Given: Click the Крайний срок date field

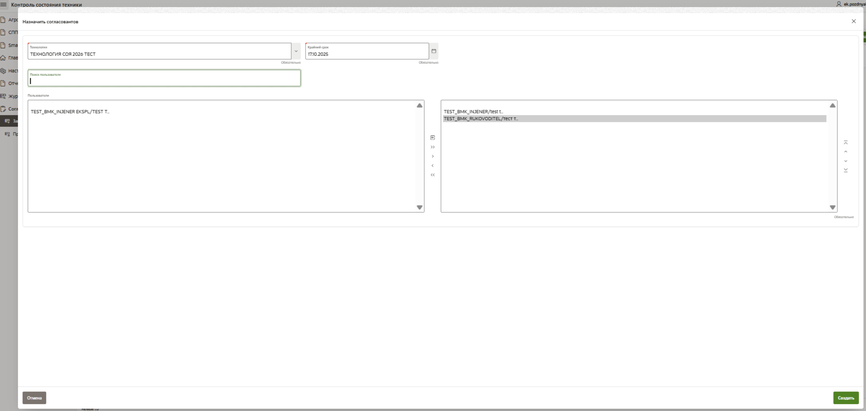Looking at the screenshot, I should (366, 54).
